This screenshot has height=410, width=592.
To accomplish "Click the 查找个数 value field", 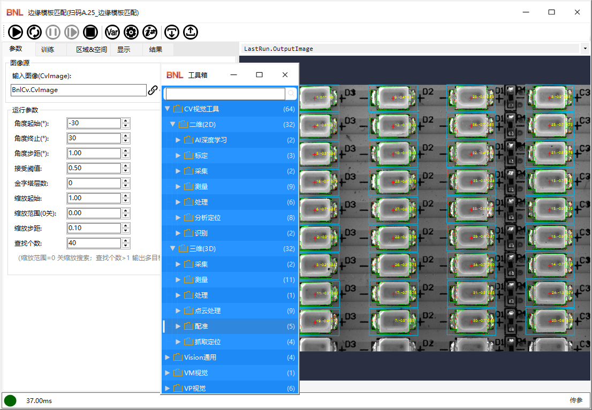I will click(94, 243).
